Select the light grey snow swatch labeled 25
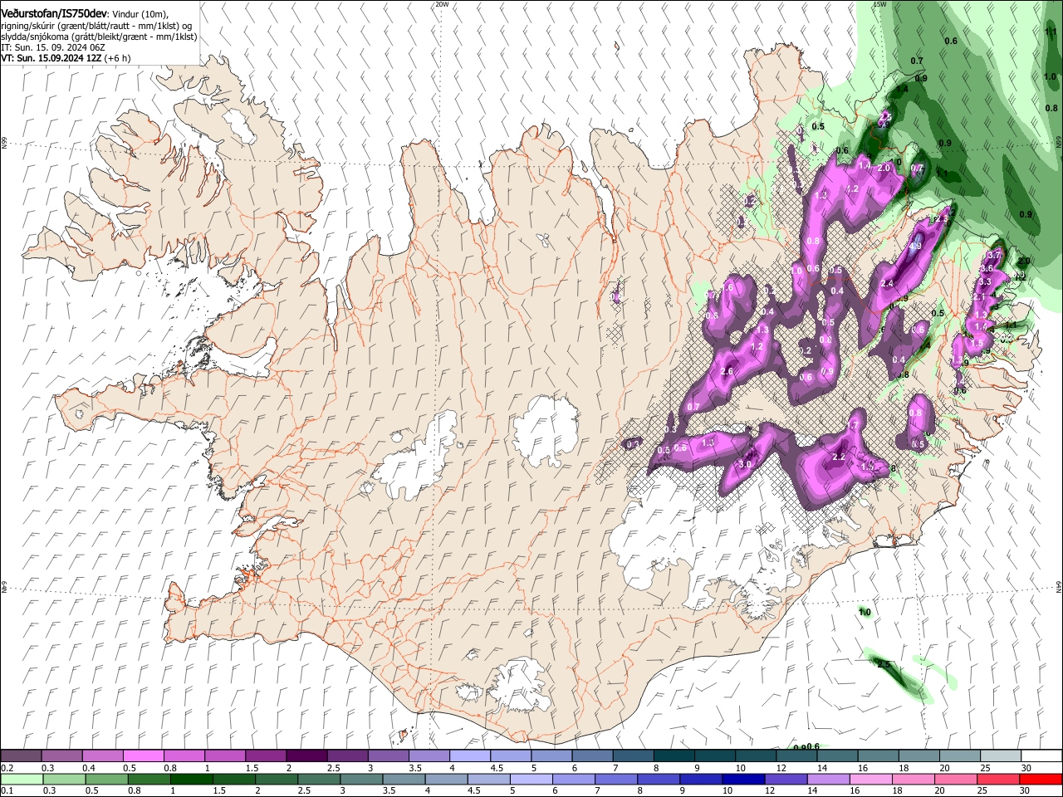 click(1001, 756)
